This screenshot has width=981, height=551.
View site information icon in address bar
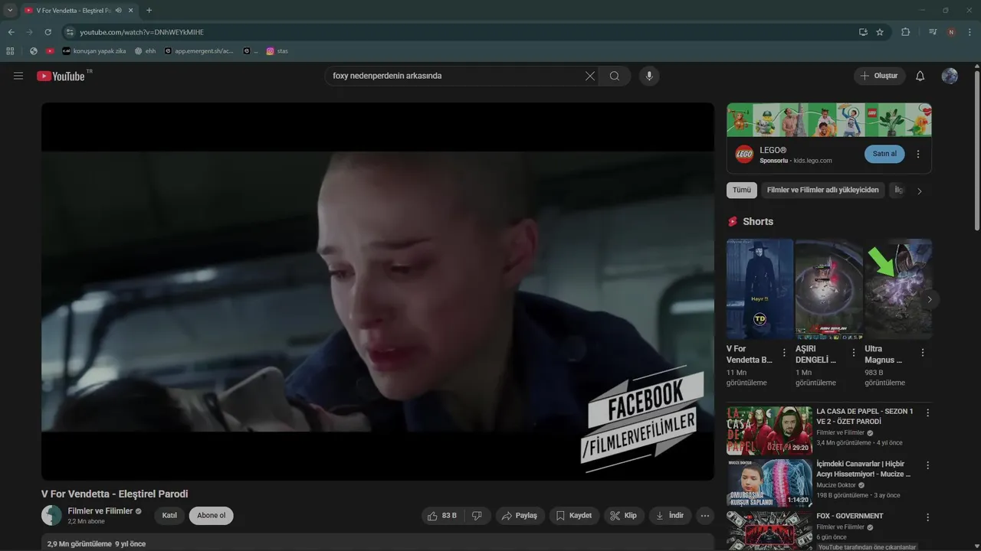point(70,32)
